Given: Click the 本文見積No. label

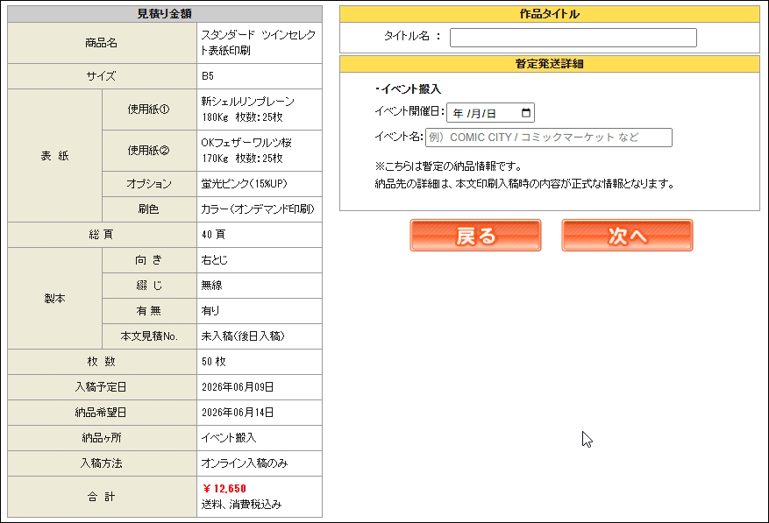Looking at the screenshot, I should click(x=149, y=336).
